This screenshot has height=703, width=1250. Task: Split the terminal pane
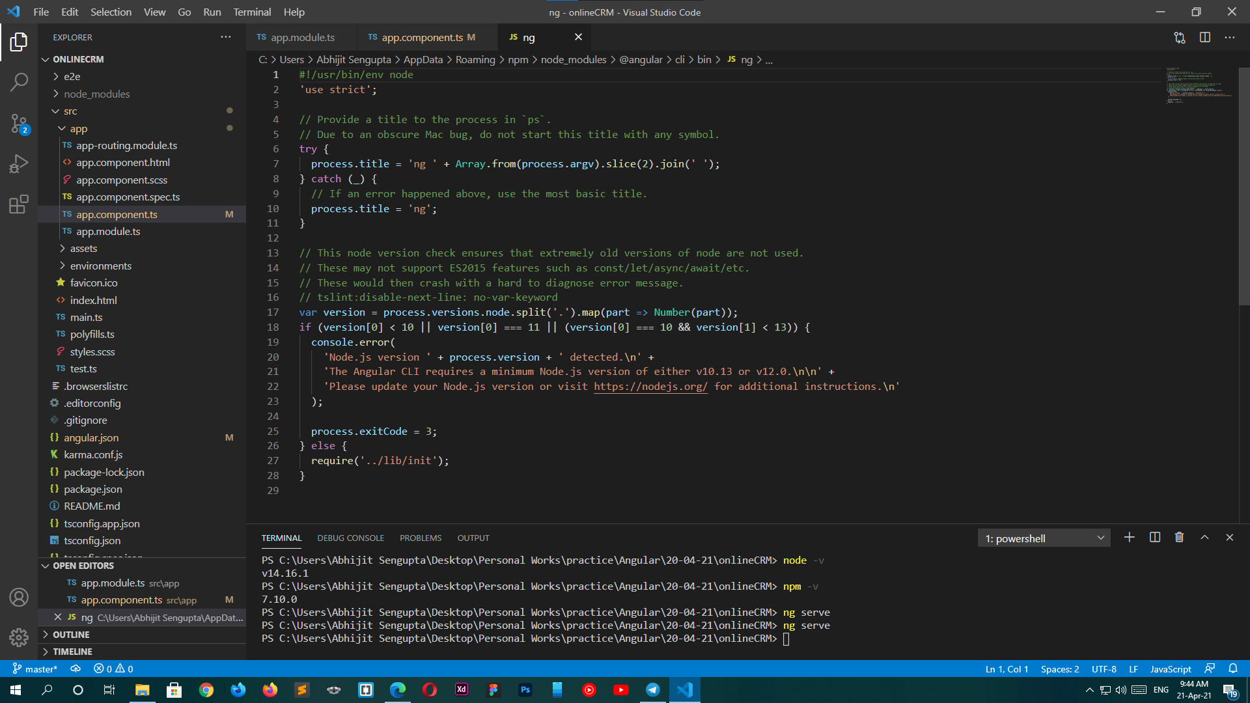point(1154,538)
